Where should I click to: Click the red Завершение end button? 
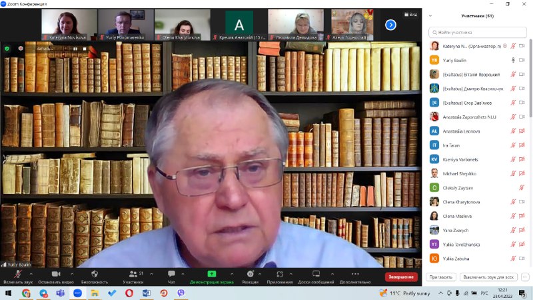pos(401,277)
